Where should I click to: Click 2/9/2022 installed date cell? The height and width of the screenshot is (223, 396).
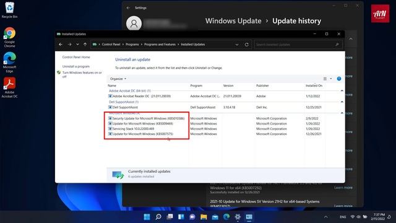pyautogui.click(x=312, y=118)
